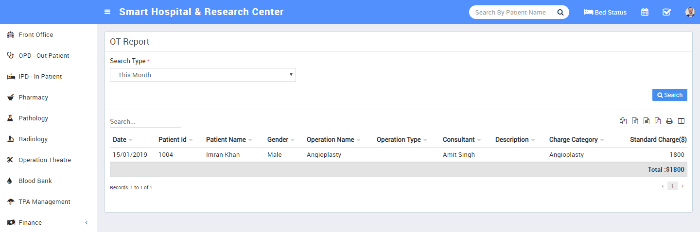Focus the table Search... filter field

145,121
